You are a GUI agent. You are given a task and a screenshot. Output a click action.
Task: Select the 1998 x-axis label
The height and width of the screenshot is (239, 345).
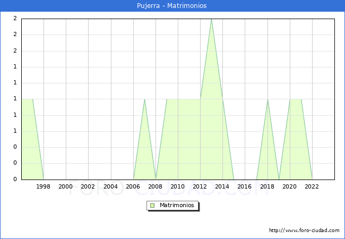coord(44,186)
